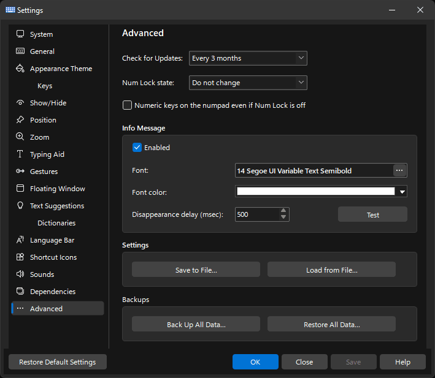Confirm with the OK button

pos(255,361)
